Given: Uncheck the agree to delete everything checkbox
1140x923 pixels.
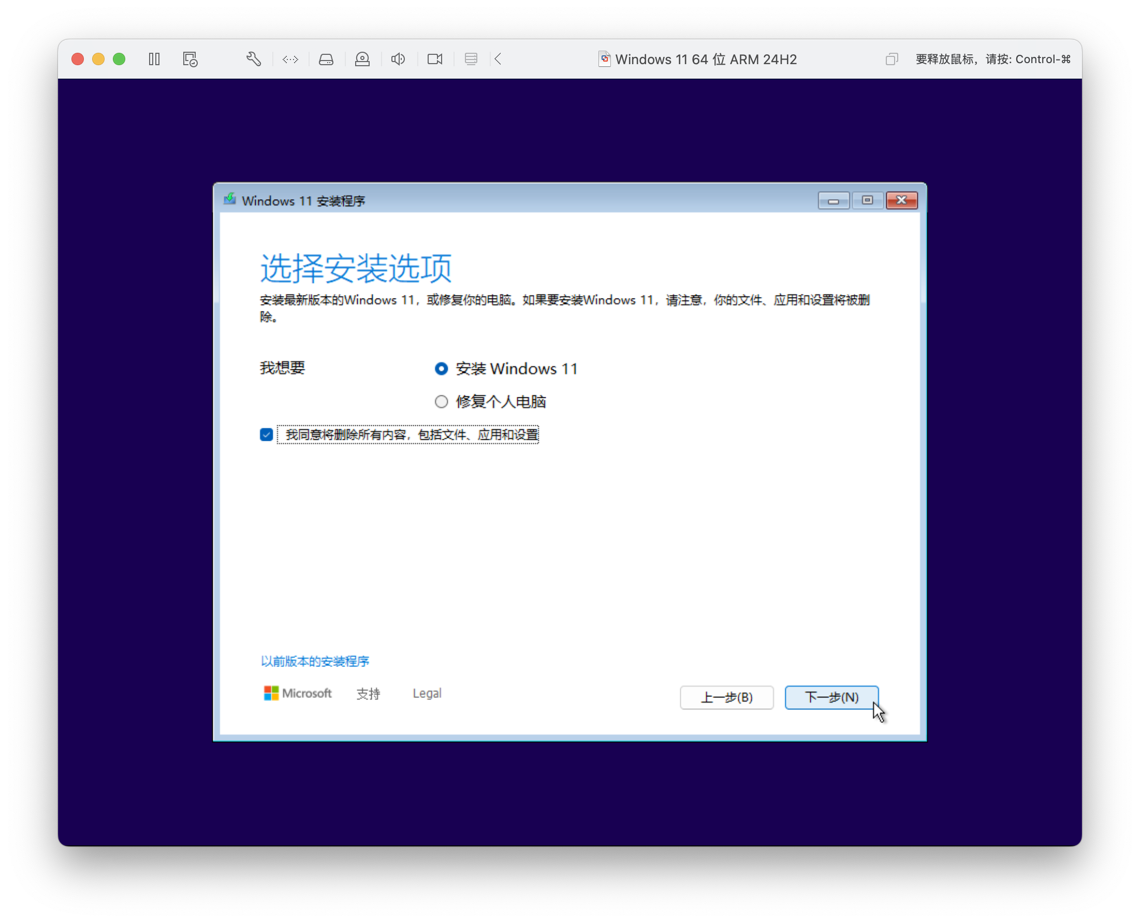Looking at the screenshot, I should point(267,435).
